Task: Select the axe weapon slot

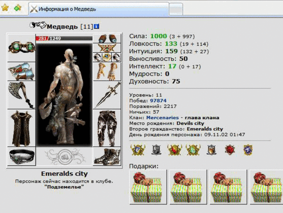Action: click(21, 95)
